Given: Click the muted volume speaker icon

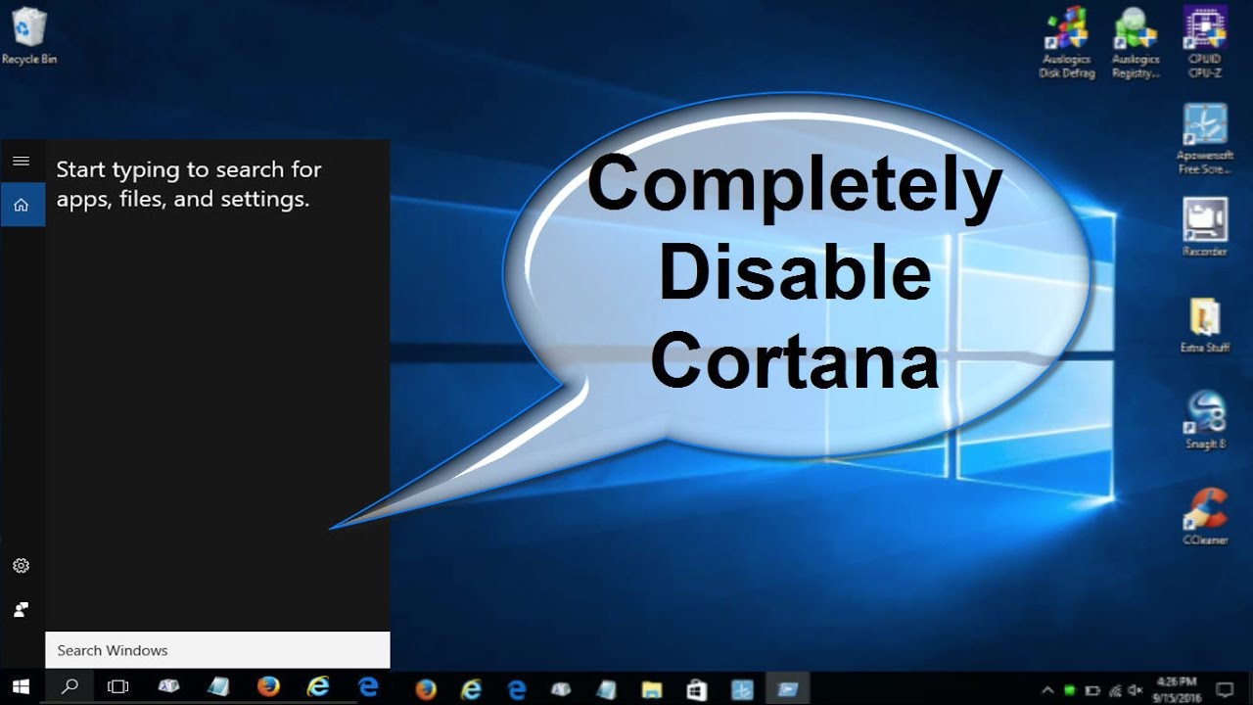Looking at the screenshot, I should [1137, 689].
